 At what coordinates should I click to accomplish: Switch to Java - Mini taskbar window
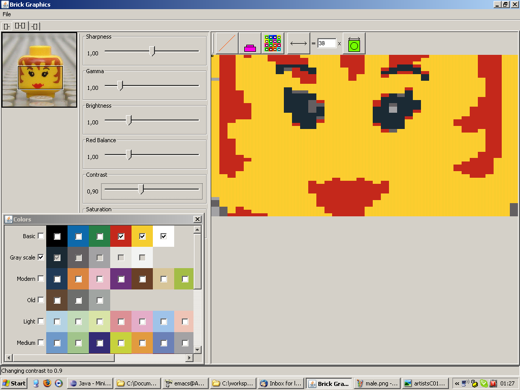coord(90,383)
